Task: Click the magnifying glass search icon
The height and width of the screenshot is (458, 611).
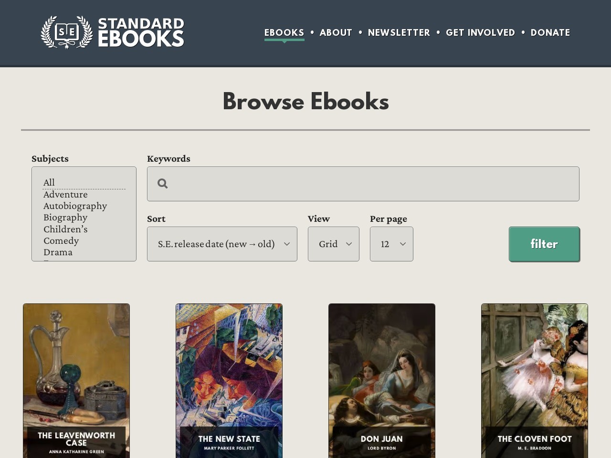Action: coord(162,184)
